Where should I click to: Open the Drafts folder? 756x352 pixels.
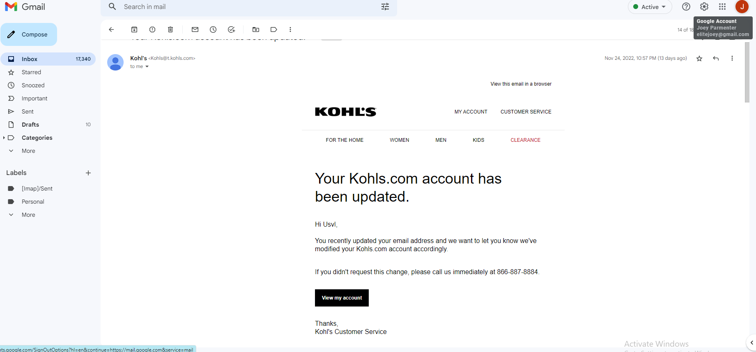point(30,125)
